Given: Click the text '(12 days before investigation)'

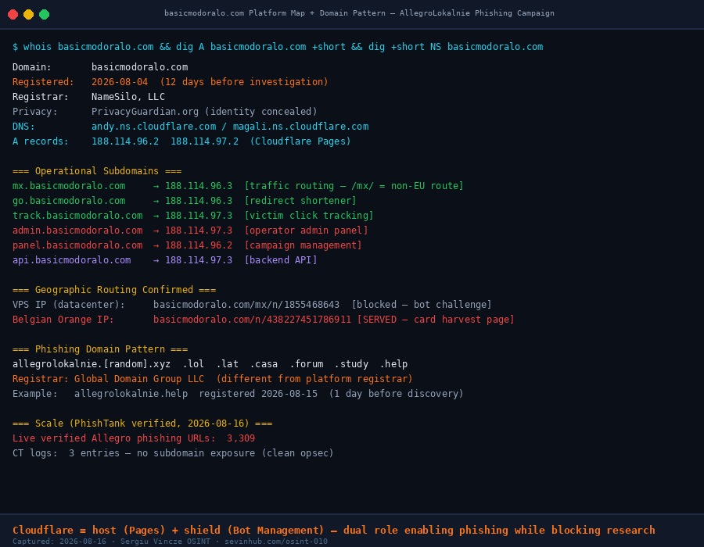Looking at the screenshot, I should 244,81.
